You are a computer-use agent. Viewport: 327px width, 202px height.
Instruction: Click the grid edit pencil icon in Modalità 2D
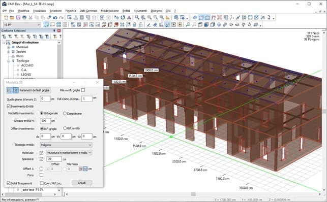[x=15, y=90]
